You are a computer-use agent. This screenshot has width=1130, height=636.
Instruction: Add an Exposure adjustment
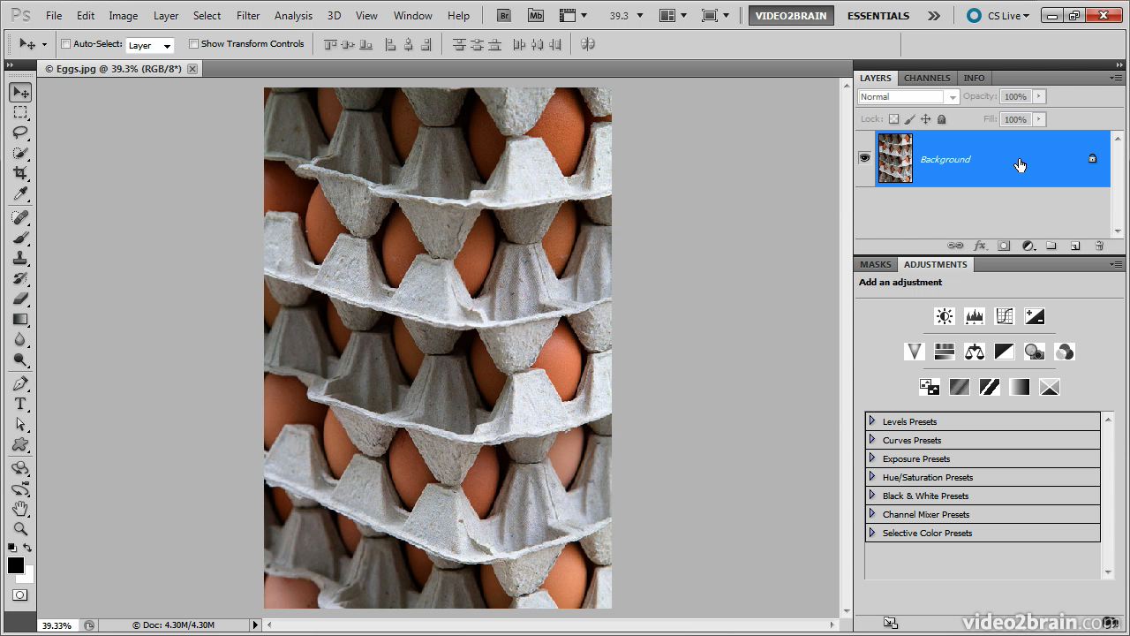[1035, 316]
